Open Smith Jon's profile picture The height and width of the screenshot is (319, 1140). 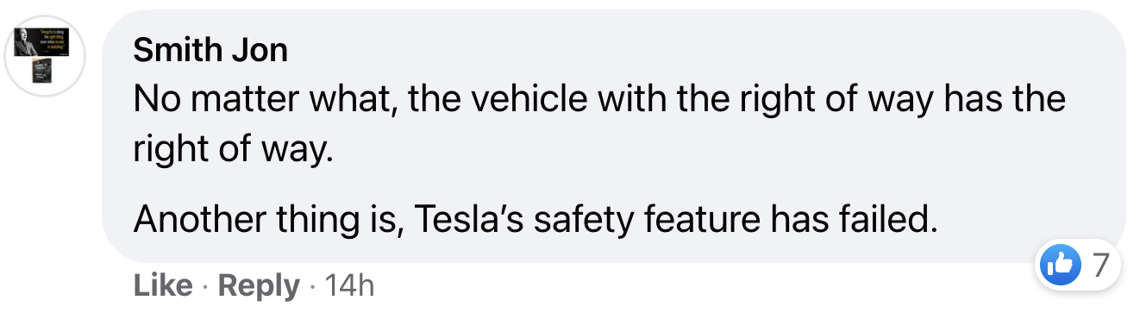point(45,56)
